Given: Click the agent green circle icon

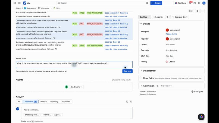Looking at the screenshot, I should coord(67,87).
